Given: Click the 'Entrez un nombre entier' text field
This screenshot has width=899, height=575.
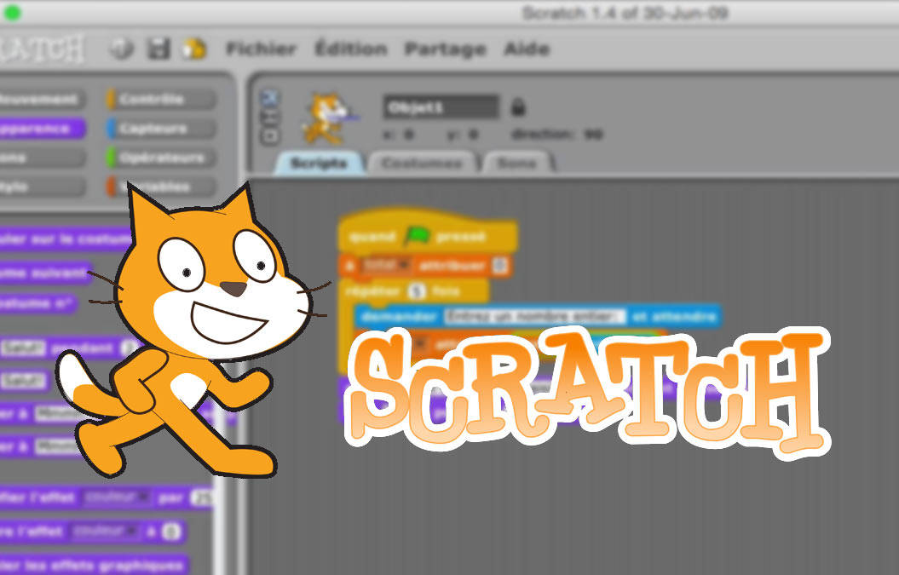Looking at the screenshot, I should (x=535, y=316).
